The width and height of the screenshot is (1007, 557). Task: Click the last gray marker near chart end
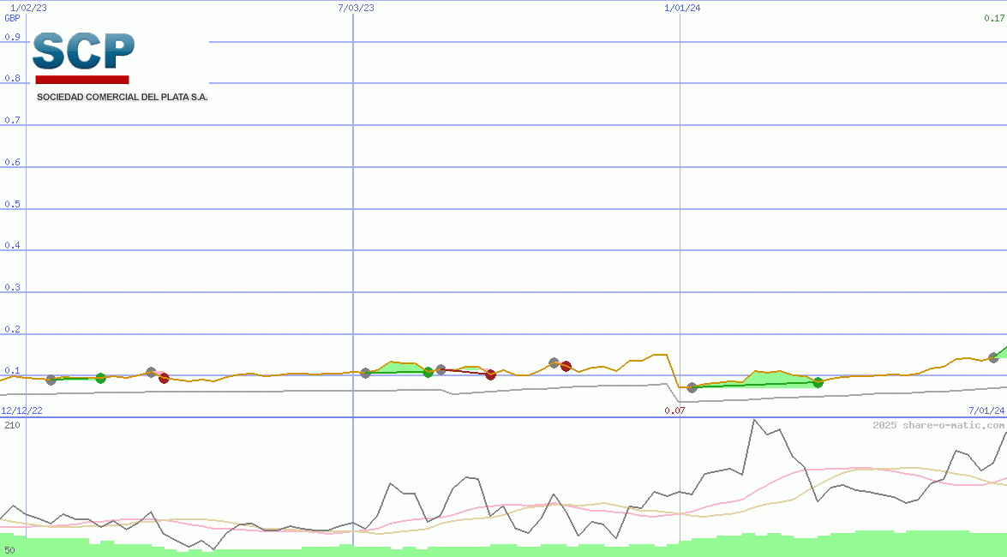(x=993, y=357)
